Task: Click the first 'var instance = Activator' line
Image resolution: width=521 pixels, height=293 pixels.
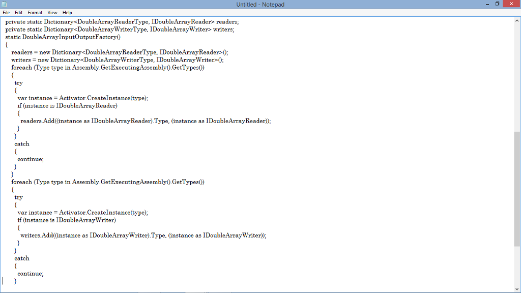Action: point(83,98)
